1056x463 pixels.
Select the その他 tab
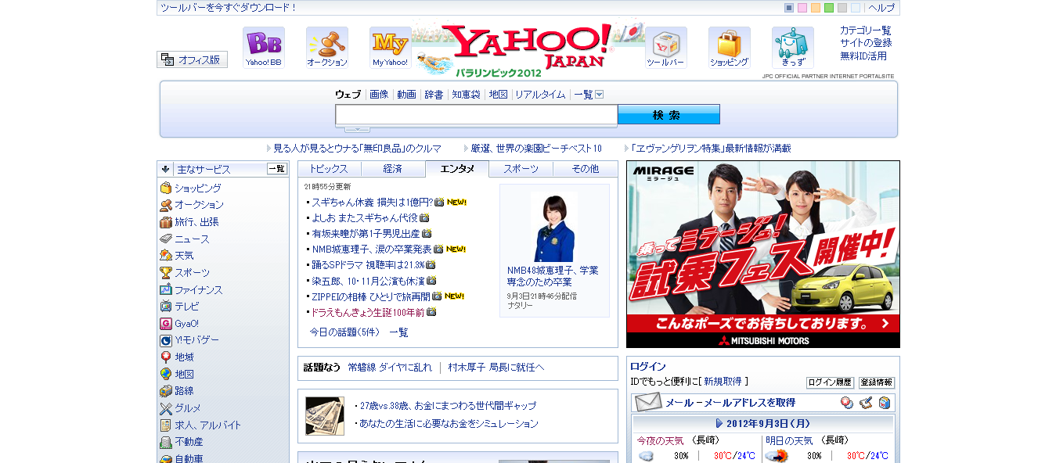(x=585, y=169)
